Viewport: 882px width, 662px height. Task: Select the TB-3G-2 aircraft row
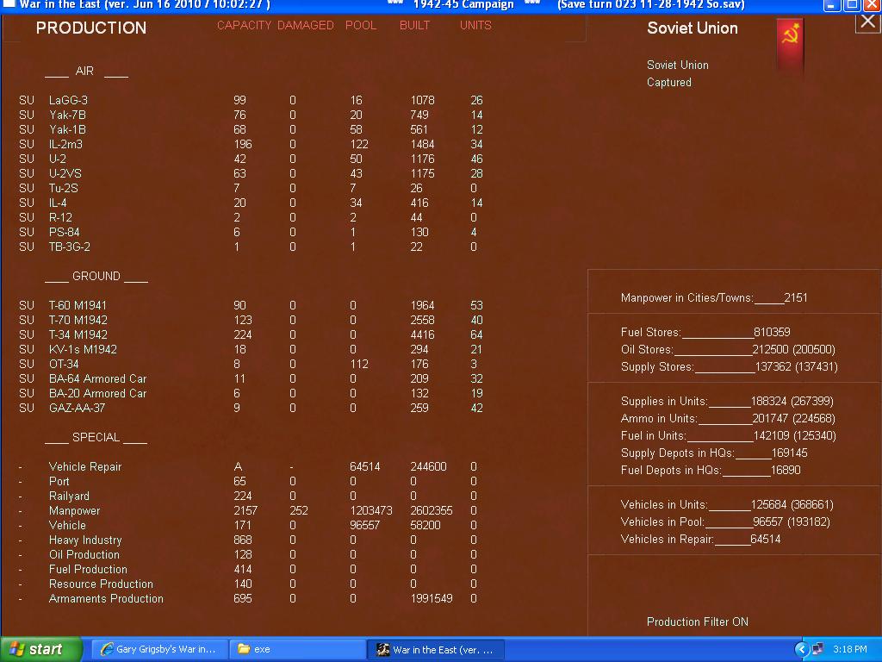point(251,247)
